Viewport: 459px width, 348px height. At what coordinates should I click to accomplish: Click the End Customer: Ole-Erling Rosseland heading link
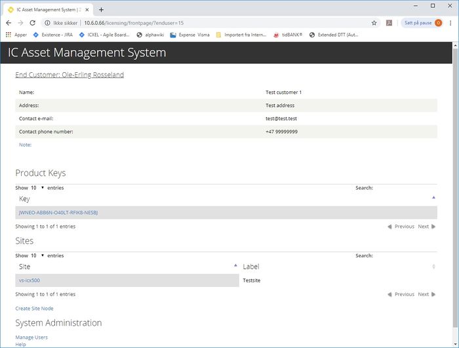[x=70, y=75]
